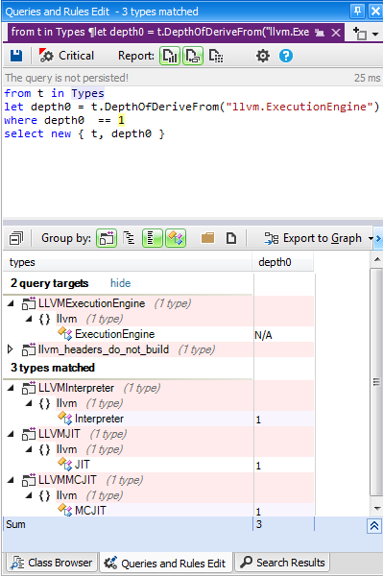
Task: Open the new tab dropdown arrow
Action: [375, 34]
